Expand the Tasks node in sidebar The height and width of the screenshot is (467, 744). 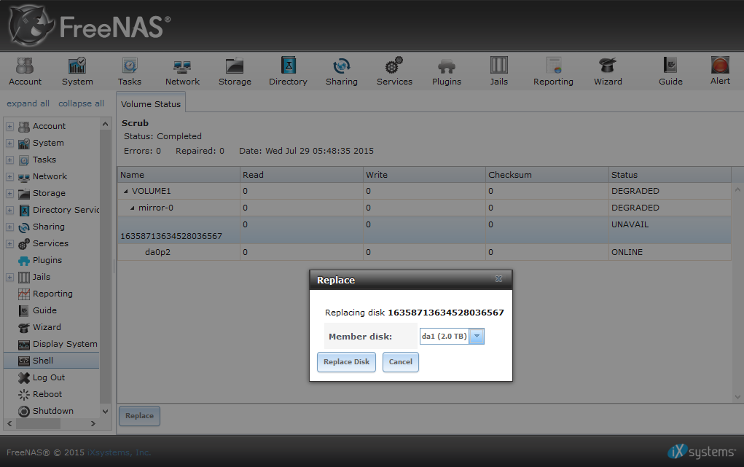click(9, 160)
